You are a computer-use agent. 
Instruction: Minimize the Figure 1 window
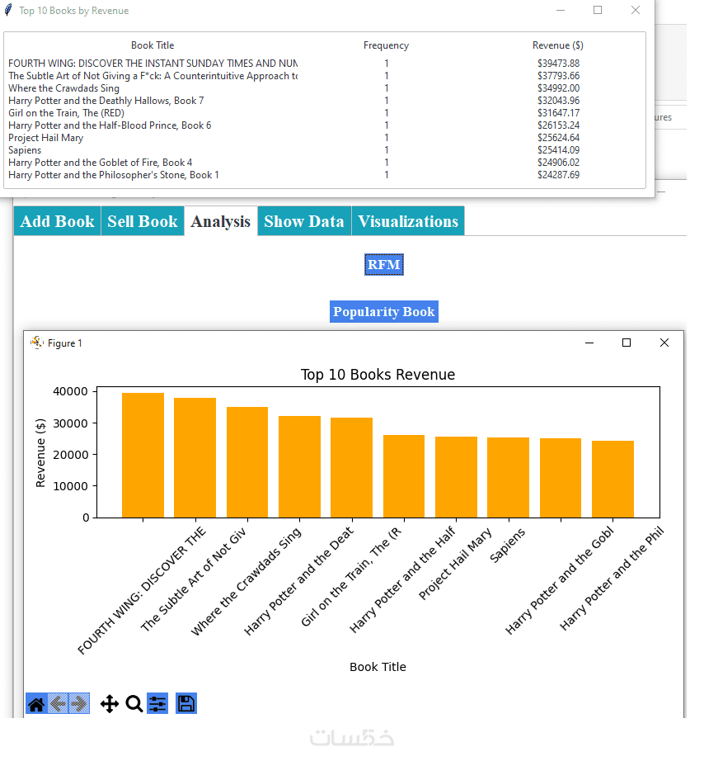click(x=589, y=343)
